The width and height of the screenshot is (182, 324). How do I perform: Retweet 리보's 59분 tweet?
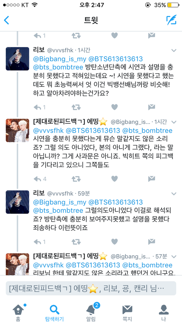[76, 241]
